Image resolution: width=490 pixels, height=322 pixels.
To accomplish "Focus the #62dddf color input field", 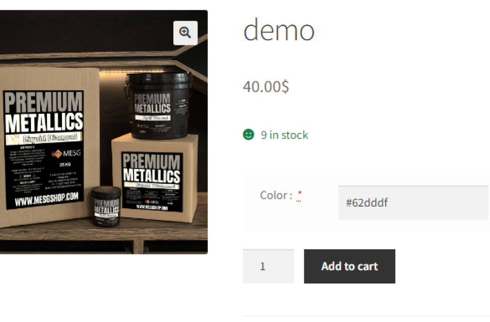I will click(x=413, y=203).
